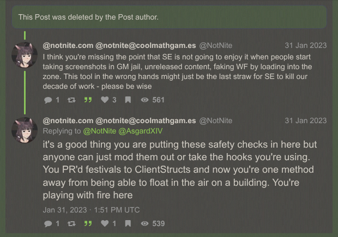Bookmark the second post
This screenshot has height=237, width=338.
pos(128,223)
